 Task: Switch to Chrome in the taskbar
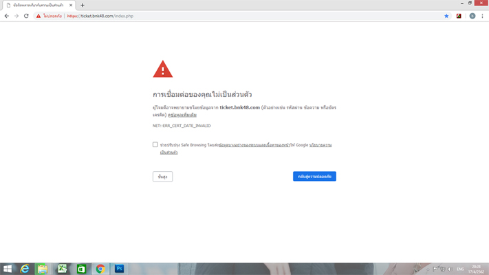[100, 269]
